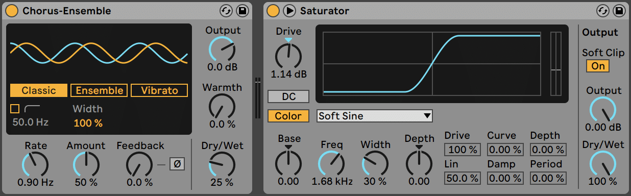Click the Saturator transfer curve display
631x196 pixels.
432,64
